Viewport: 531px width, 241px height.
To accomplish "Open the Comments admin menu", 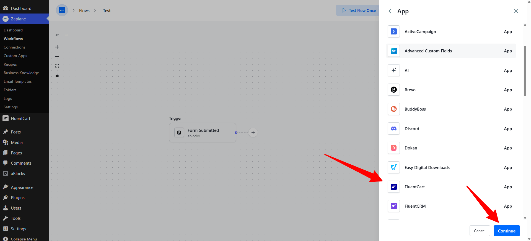I will pyautogui.click(x=24, y=163).
